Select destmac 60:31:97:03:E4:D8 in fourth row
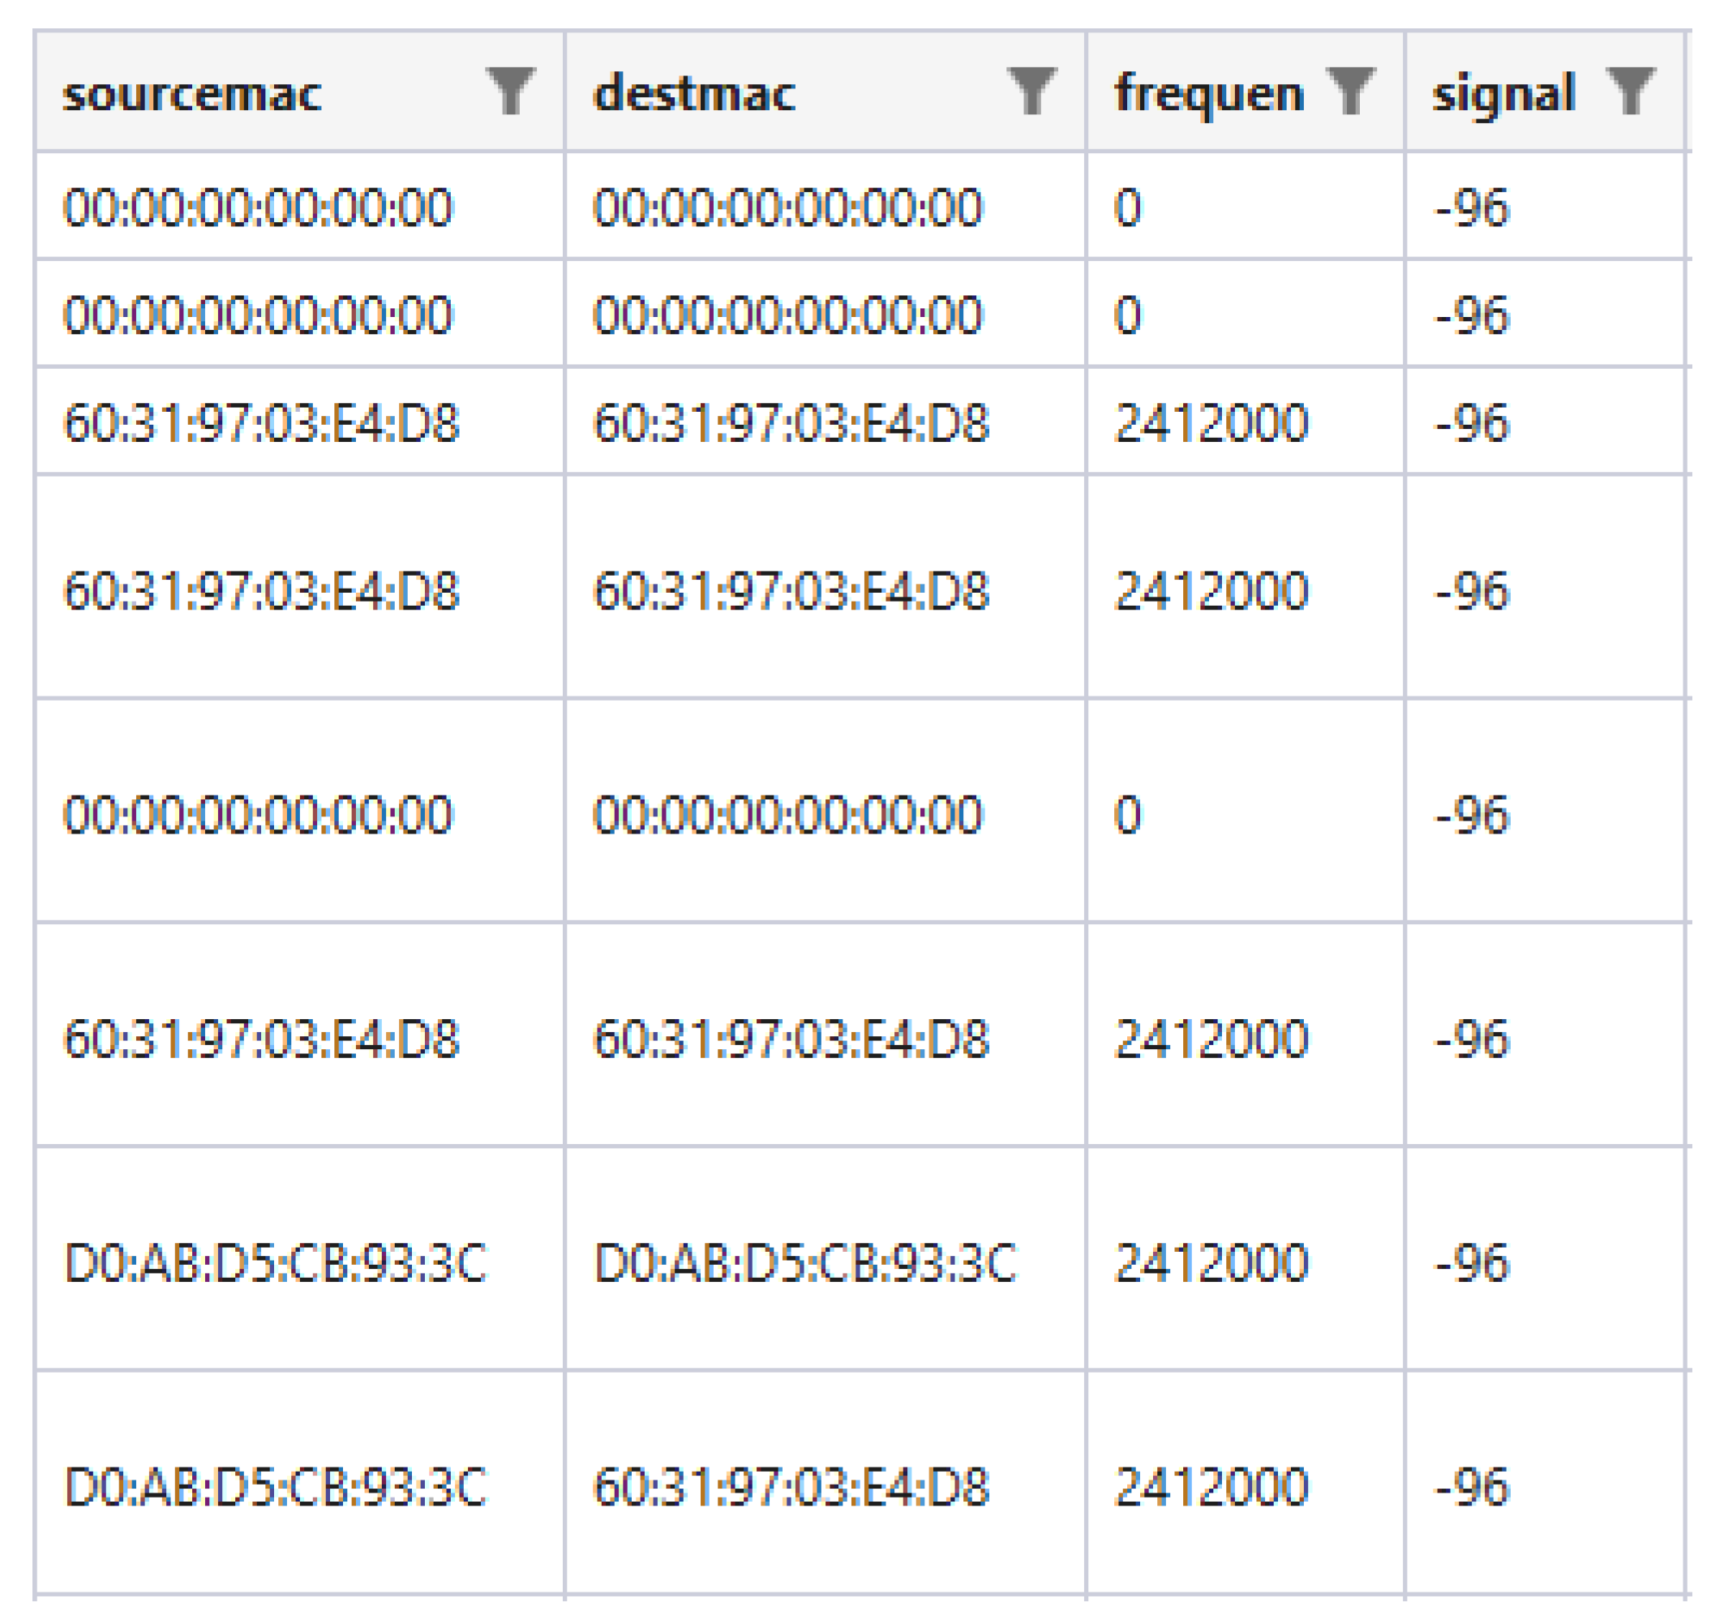 (x=791, y=591)
